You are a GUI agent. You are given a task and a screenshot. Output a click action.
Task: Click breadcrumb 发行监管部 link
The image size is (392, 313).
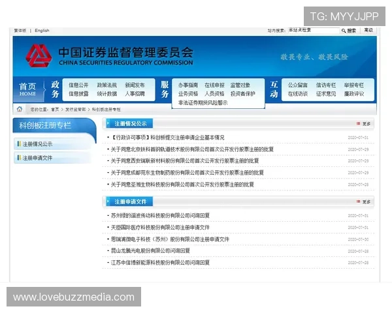pyautogui.click(x=76, y=110)
